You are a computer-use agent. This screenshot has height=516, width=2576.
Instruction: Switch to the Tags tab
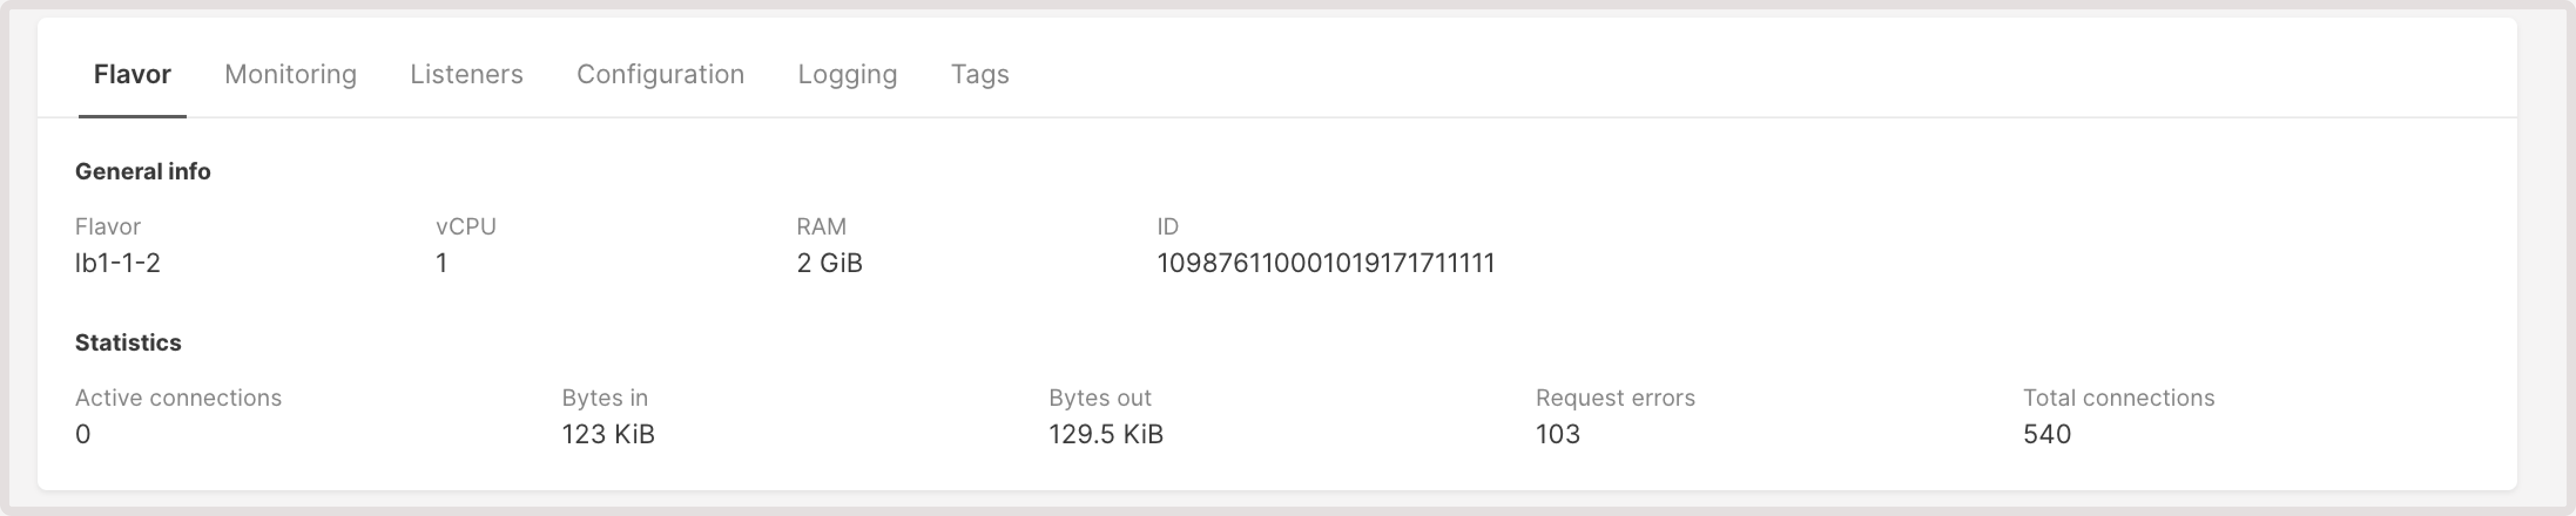click(980, 74)
